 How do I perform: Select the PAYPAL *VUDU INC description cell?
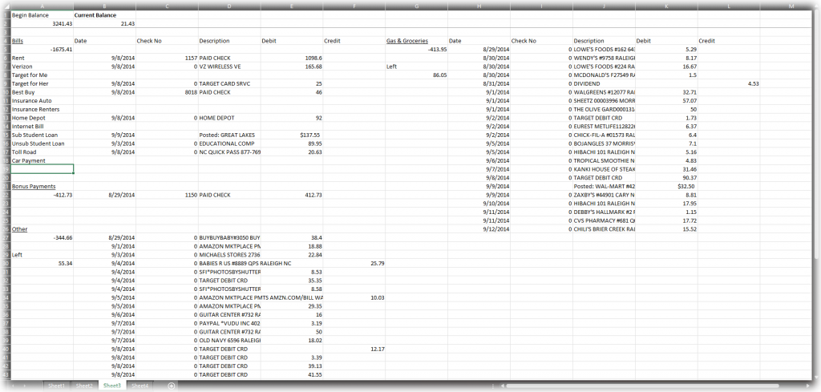(x=229, y=323)
